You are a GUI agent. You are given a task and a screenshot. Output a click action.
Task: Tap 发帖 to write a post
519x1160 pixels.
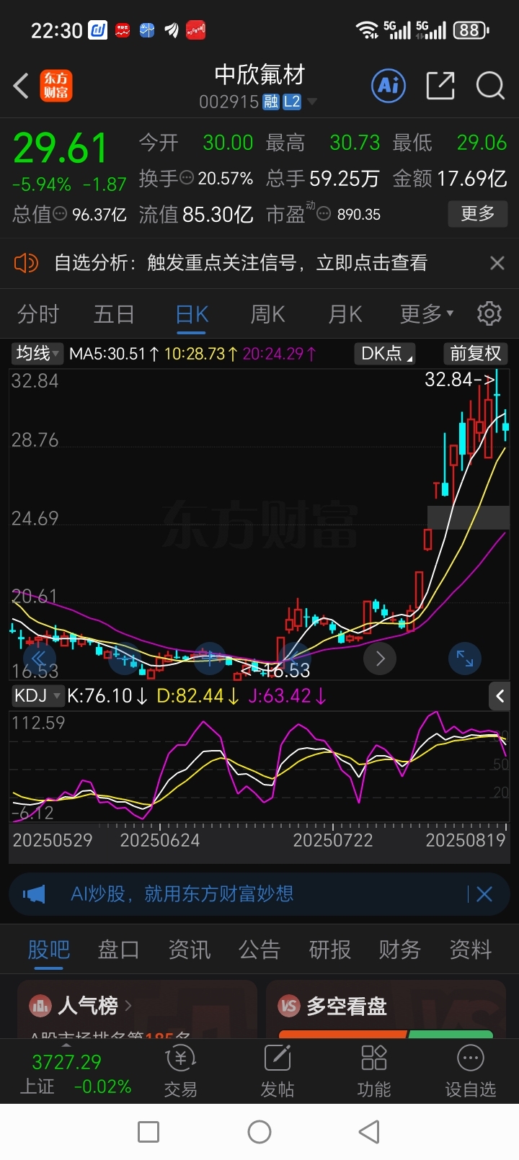[278, 1071]
